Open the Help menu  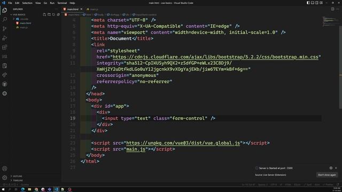click(73, 3)
